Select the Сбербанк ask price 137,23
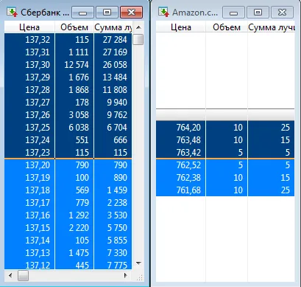 [38, 153]
